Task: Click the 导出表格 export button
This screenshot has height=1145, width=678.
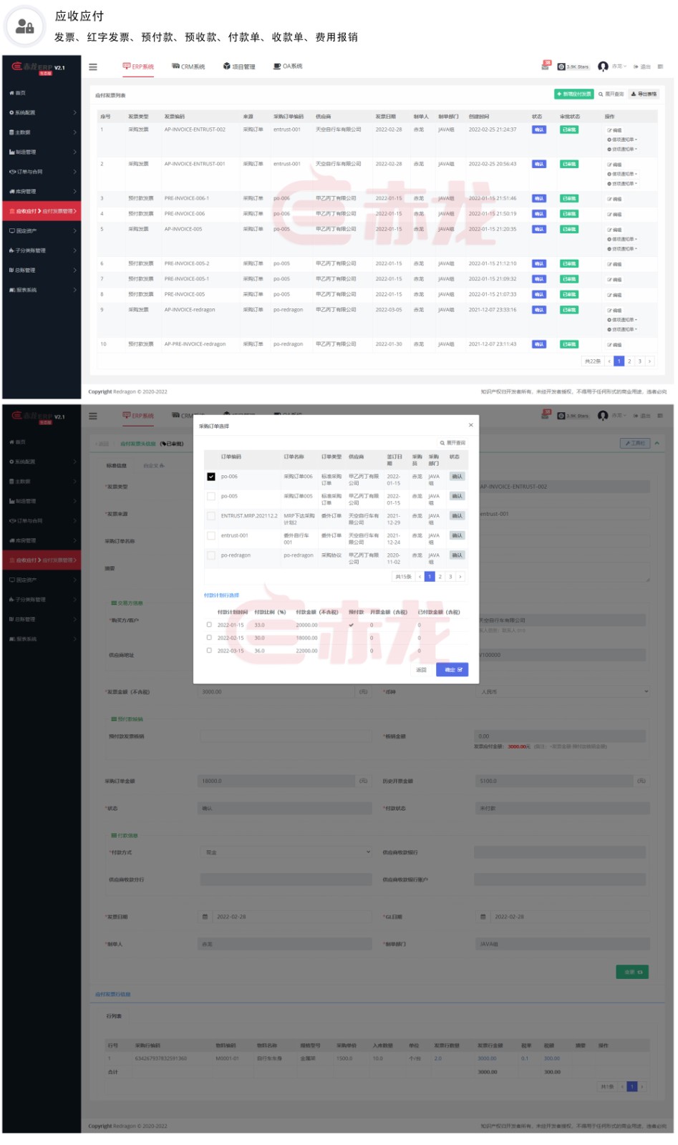Action: [644, 94]
